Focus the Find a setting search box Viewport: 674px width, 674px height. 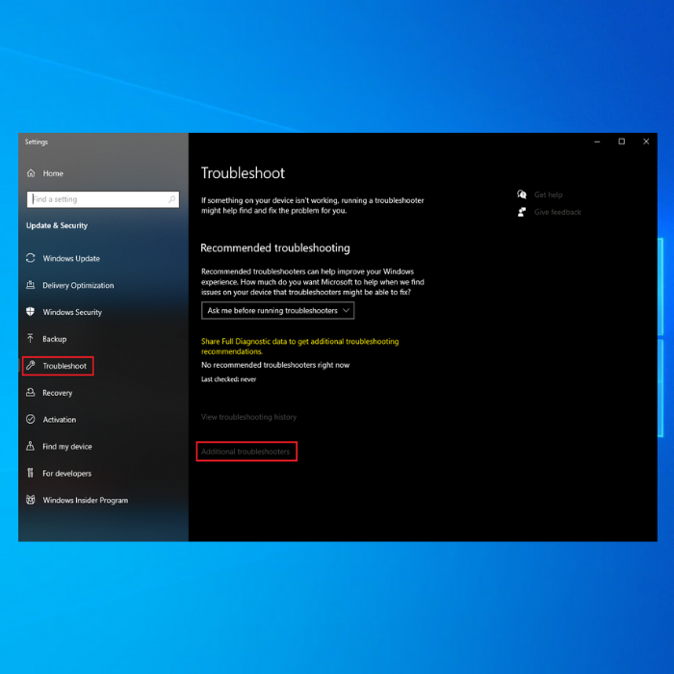(103, 199)
